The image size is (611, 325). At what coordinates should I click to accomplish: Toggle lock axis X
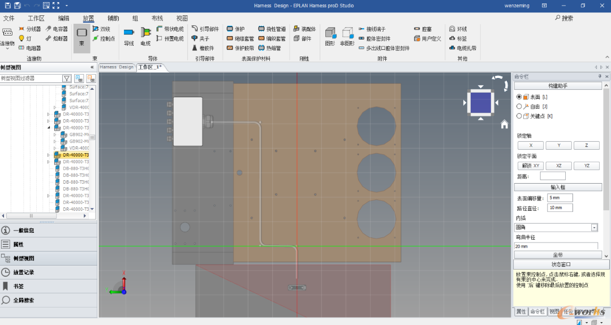[x=530, y=145]
